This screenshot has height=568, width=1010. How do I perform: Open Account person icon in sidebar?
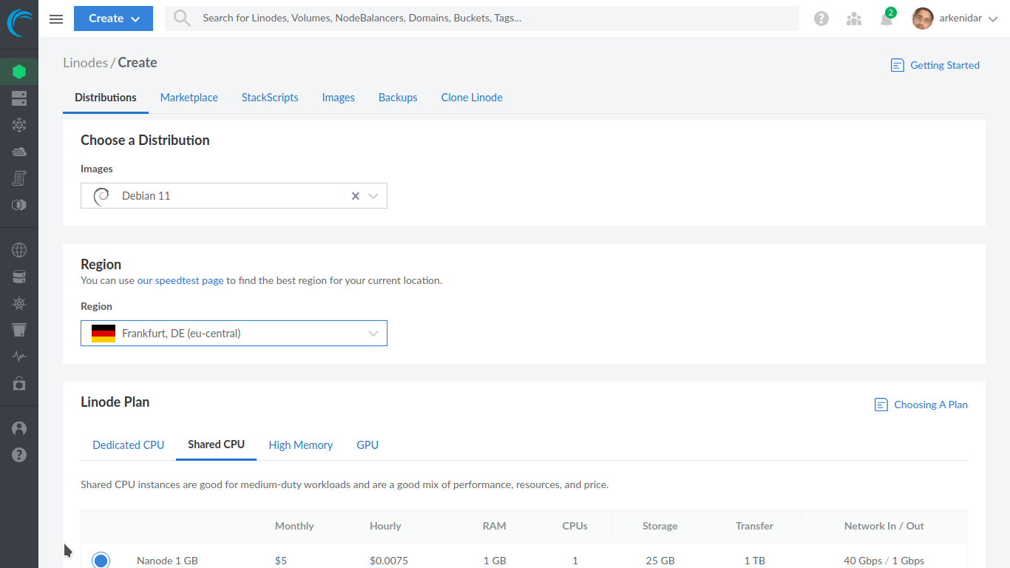click(19, 428)
